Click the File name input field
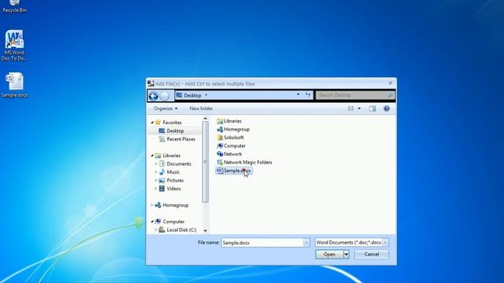 click(x=262, y=243)
